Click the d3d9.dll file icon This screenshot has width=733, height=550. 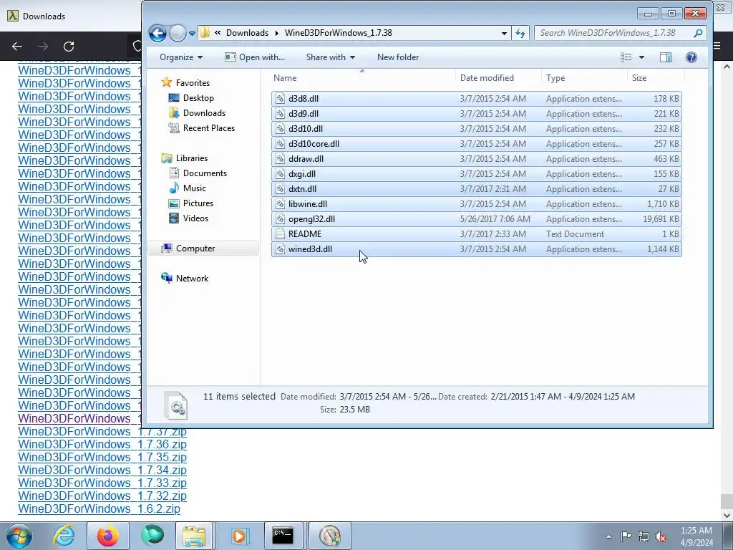pos(280,114)
